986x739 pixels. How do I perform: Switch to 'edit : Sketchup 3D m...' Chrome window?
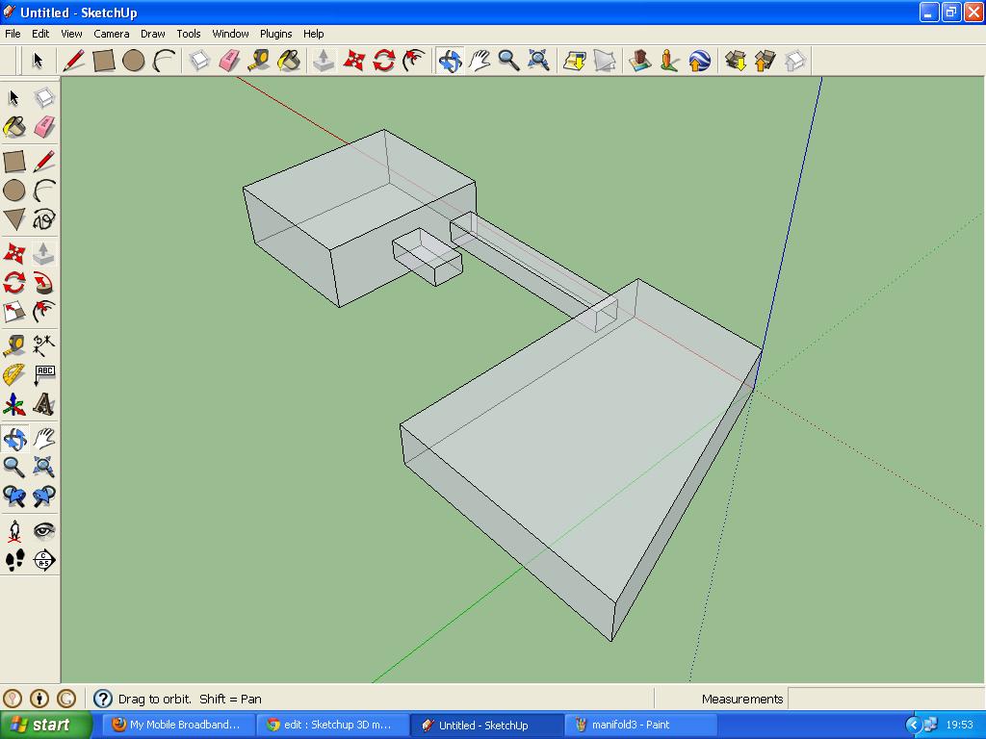click(x=332, y=726)
